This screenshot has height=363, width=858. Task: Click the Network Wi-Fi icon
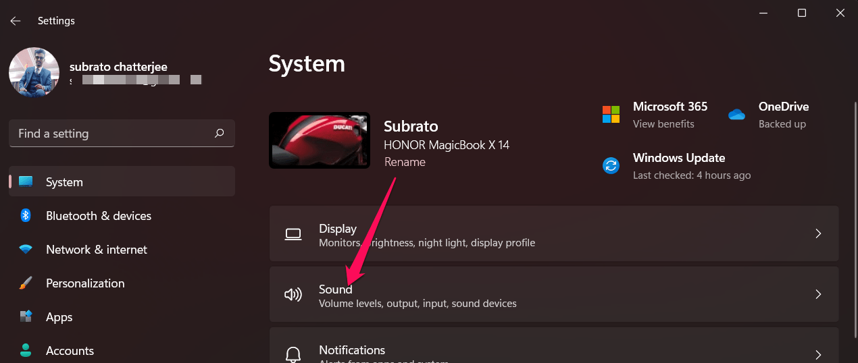tap(26, 250)
